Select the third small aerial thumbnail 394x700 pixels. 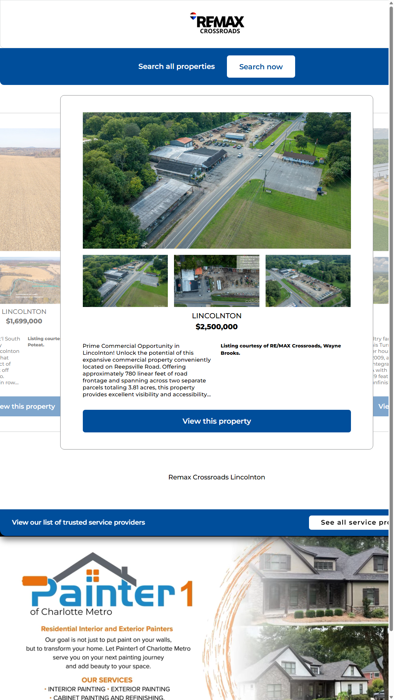click(x=308, y=281)
